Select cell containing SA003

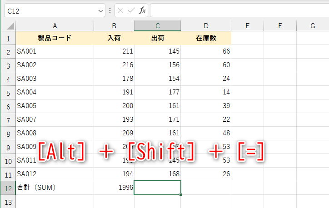pyautogui.click(x=55, y=79)
